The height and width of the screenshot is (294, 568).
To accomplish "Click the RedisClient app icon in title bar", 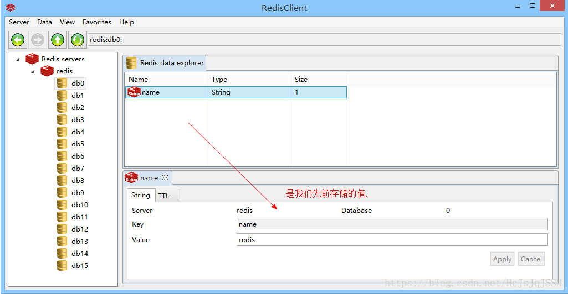I will (x=11, y=7).
